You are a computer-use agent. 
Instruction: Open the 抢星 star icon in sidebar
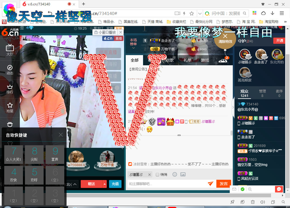coord(10,108)
